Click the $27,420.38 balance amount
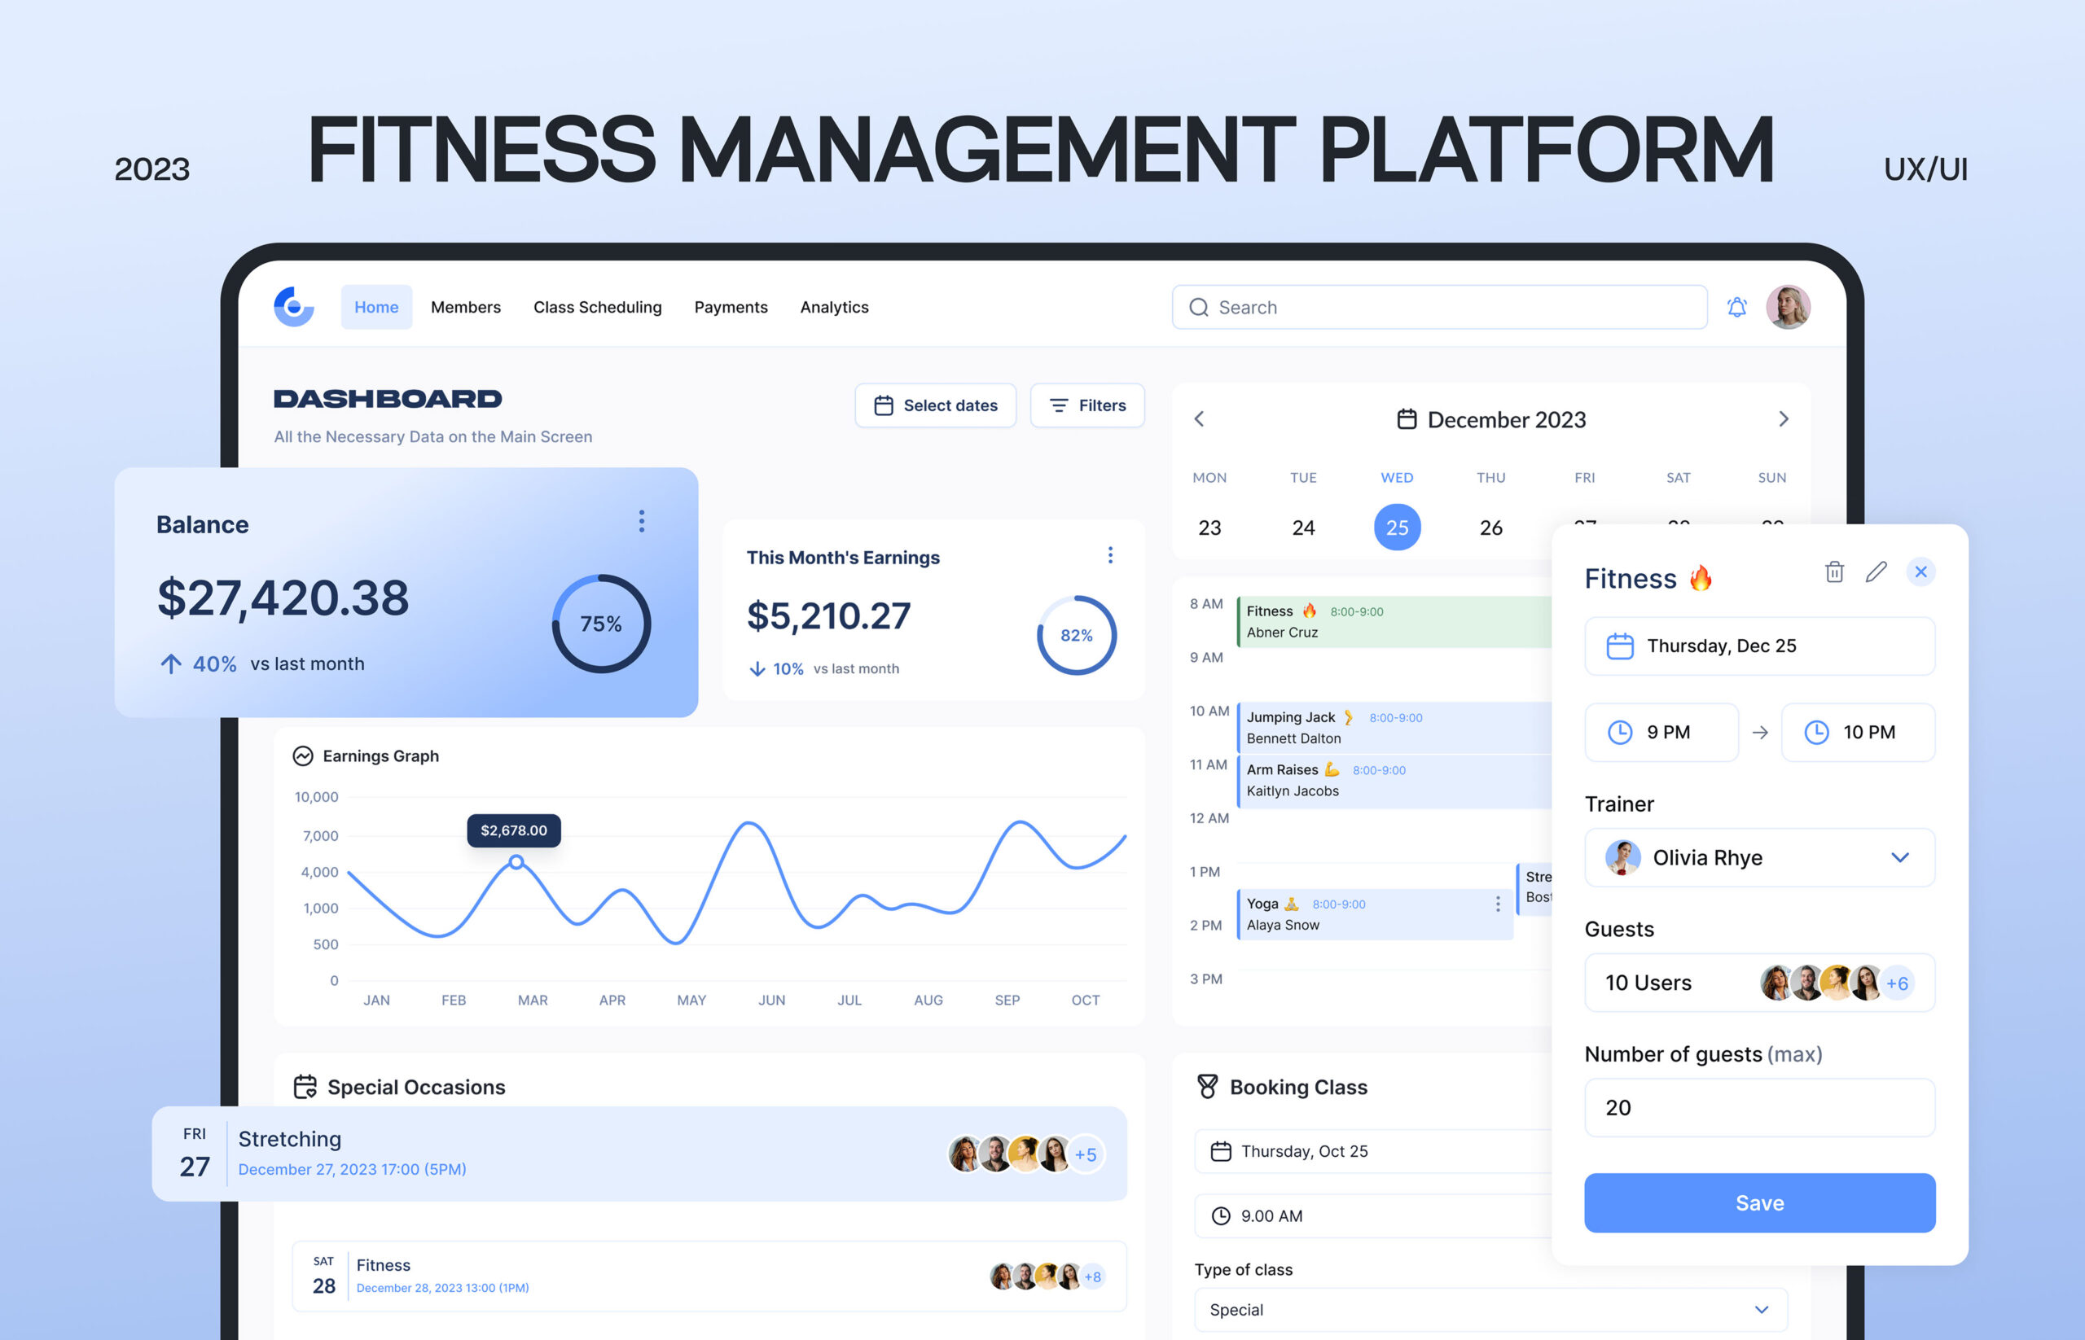The width and height of the screenshot is (2085, 1340). coord(283,598)
